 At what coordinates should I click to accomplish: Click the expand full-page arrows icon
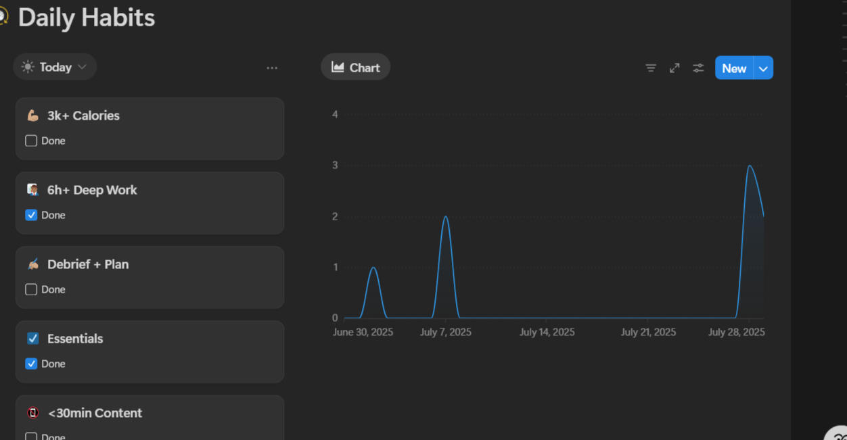tap(674, 68)
